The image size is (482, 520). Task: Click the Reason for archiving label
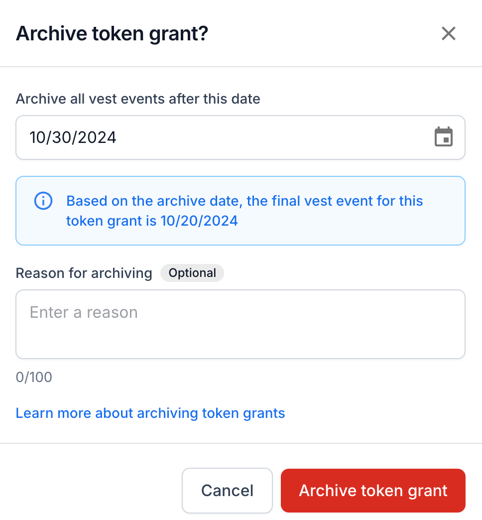84,273
